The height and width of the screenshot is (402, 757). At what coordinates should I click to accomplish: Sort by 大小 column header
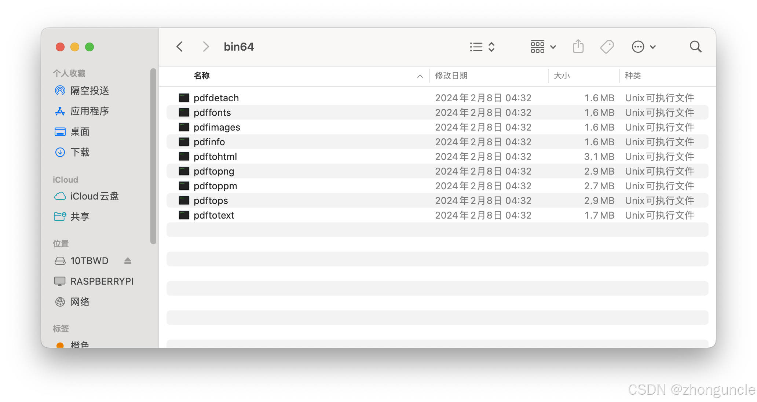coord(562,76)
